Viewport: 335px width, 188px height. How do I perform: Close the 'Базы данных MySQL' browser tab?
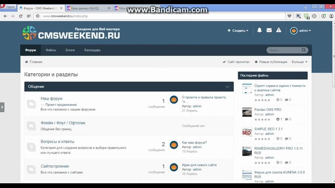tap(109, 8)
